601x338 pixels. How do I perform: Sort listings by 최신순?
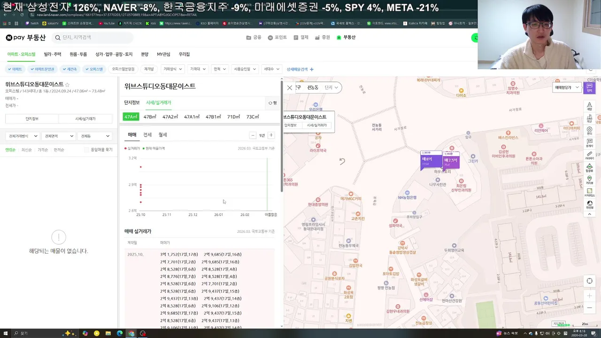(26, 150)
